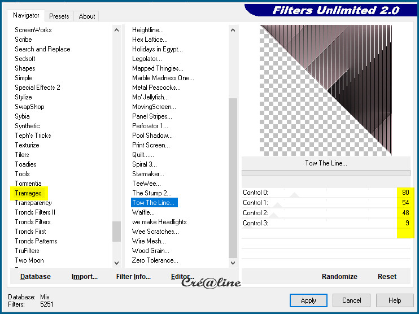Click the filter preview image

coord(326,89)
